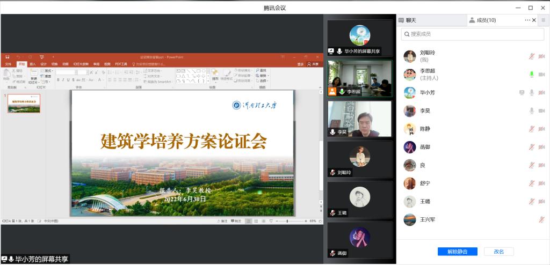
Task: Click the microphone icon next to 李思超
Action: [x=531, y=74]
